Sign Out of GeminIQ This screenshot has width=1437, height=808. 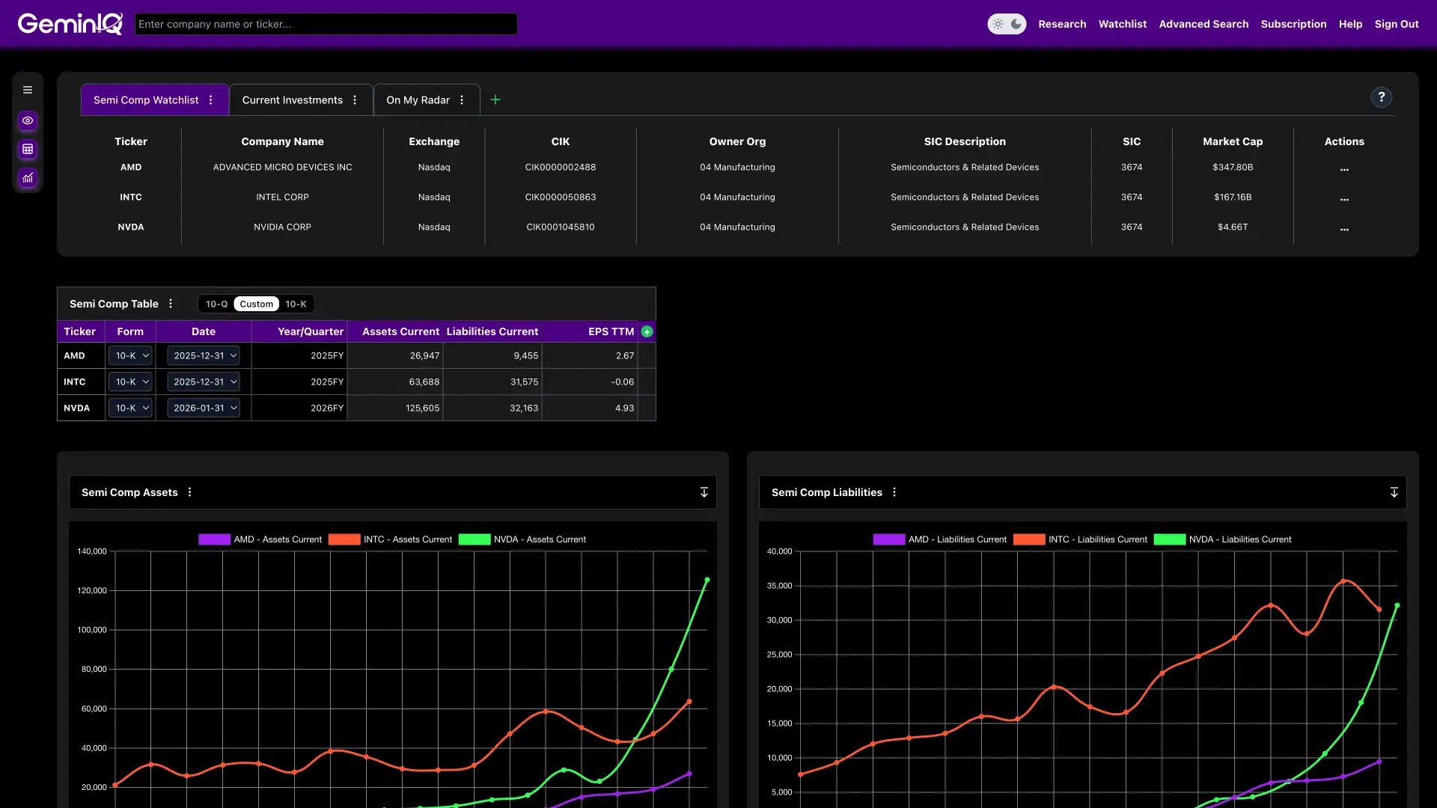point(1397,23)
